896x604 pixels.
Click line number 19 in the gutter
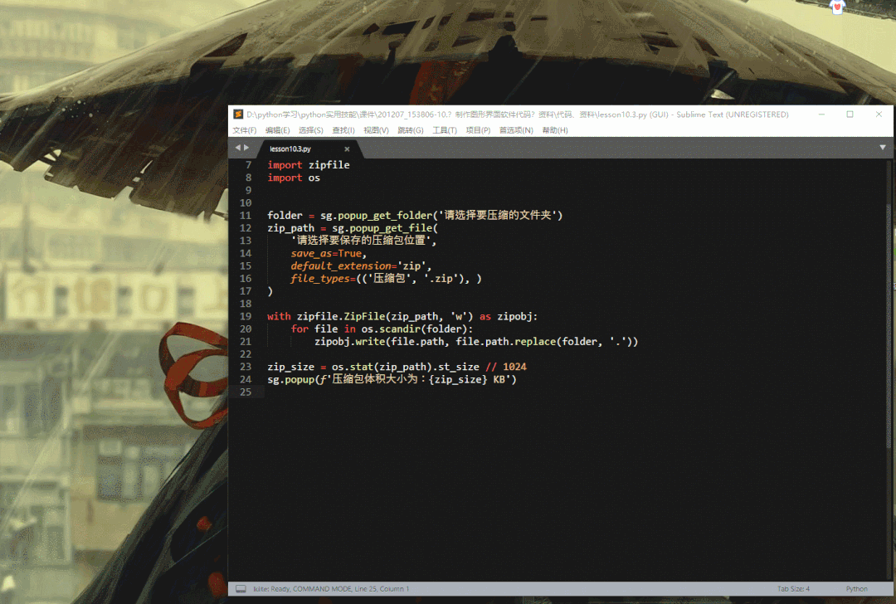point(246,315)
